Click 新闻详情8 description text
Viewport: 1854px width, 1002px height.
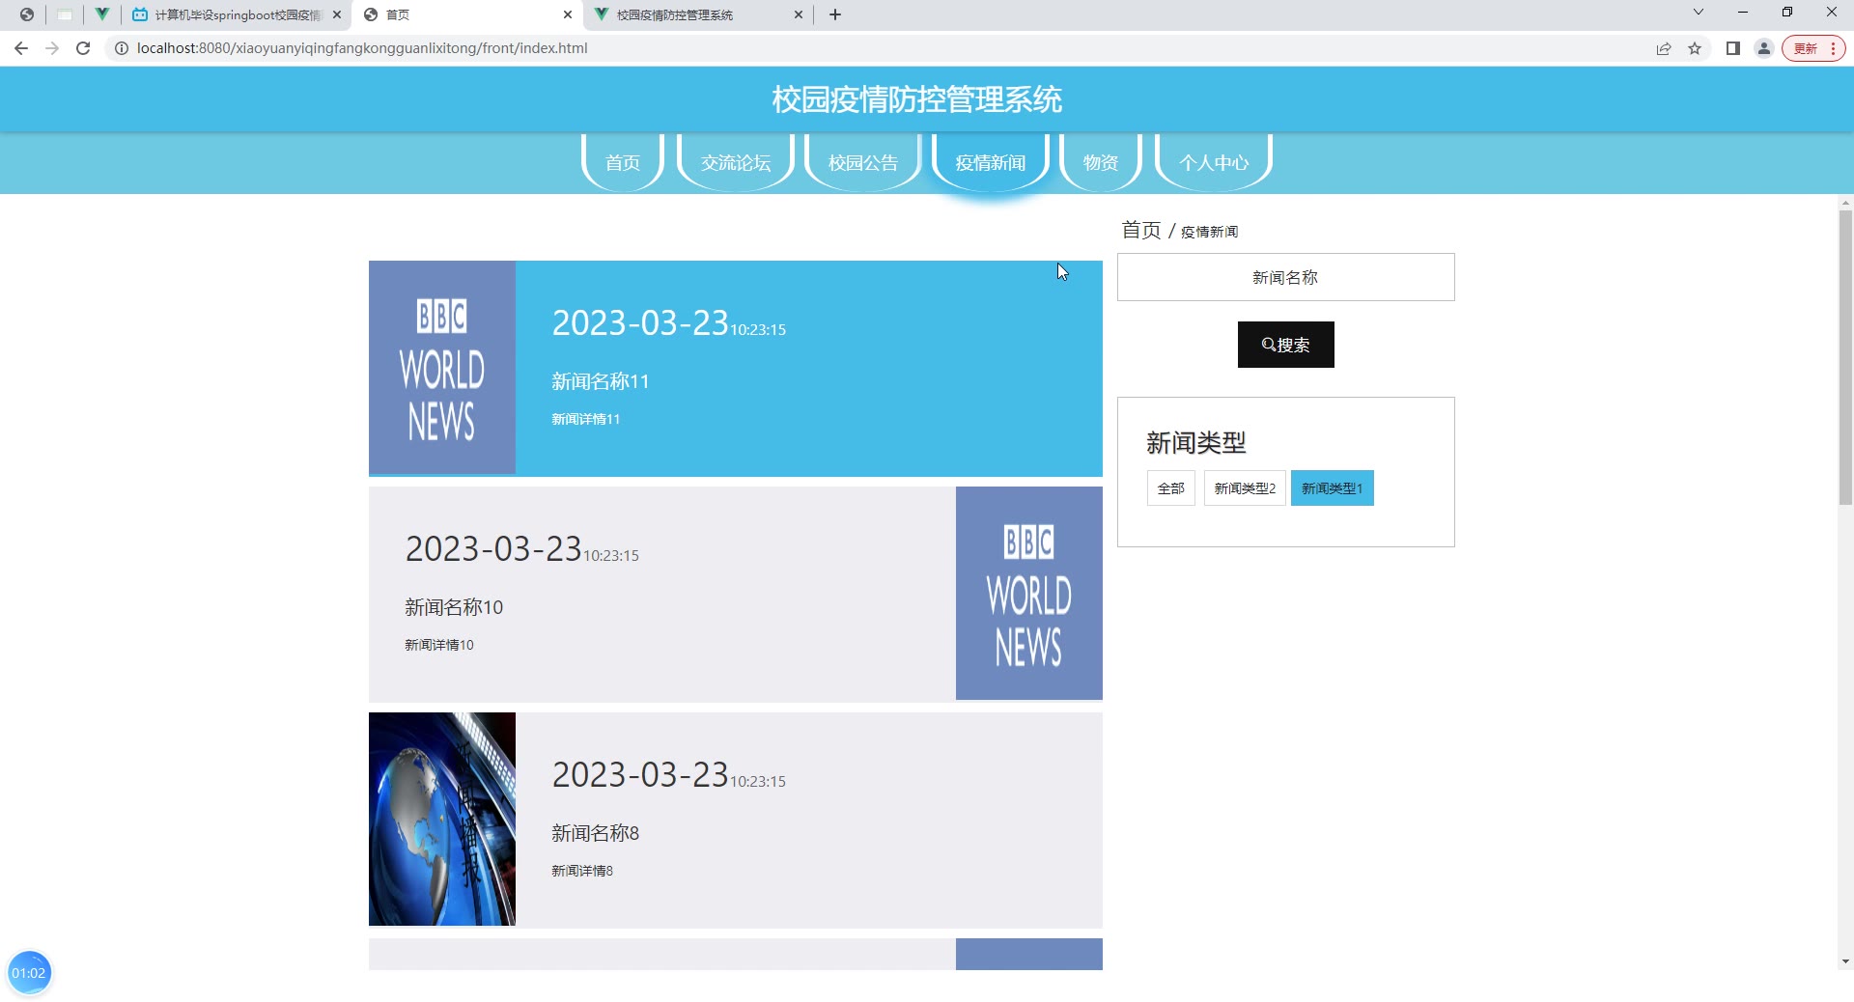pyautogui.click(x=582, y=871)
